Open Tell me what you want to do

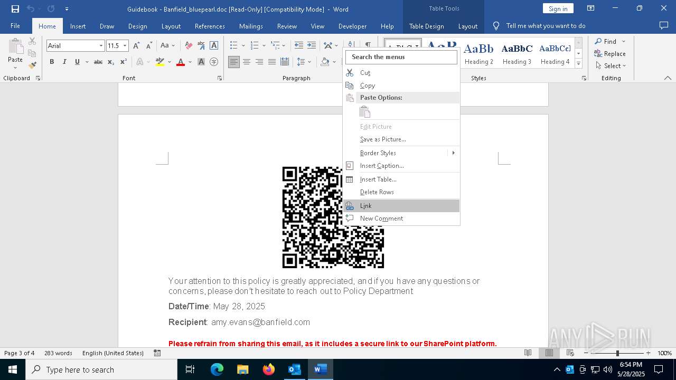(546, 26)
